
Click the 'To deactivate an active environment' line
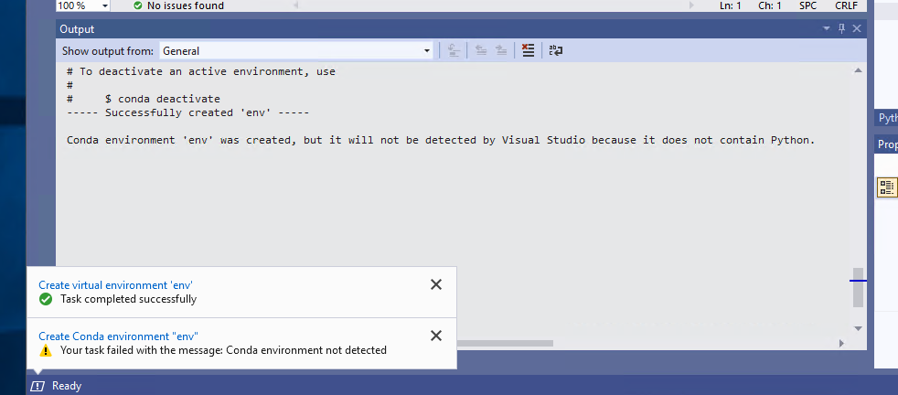(x=201, y=71)
